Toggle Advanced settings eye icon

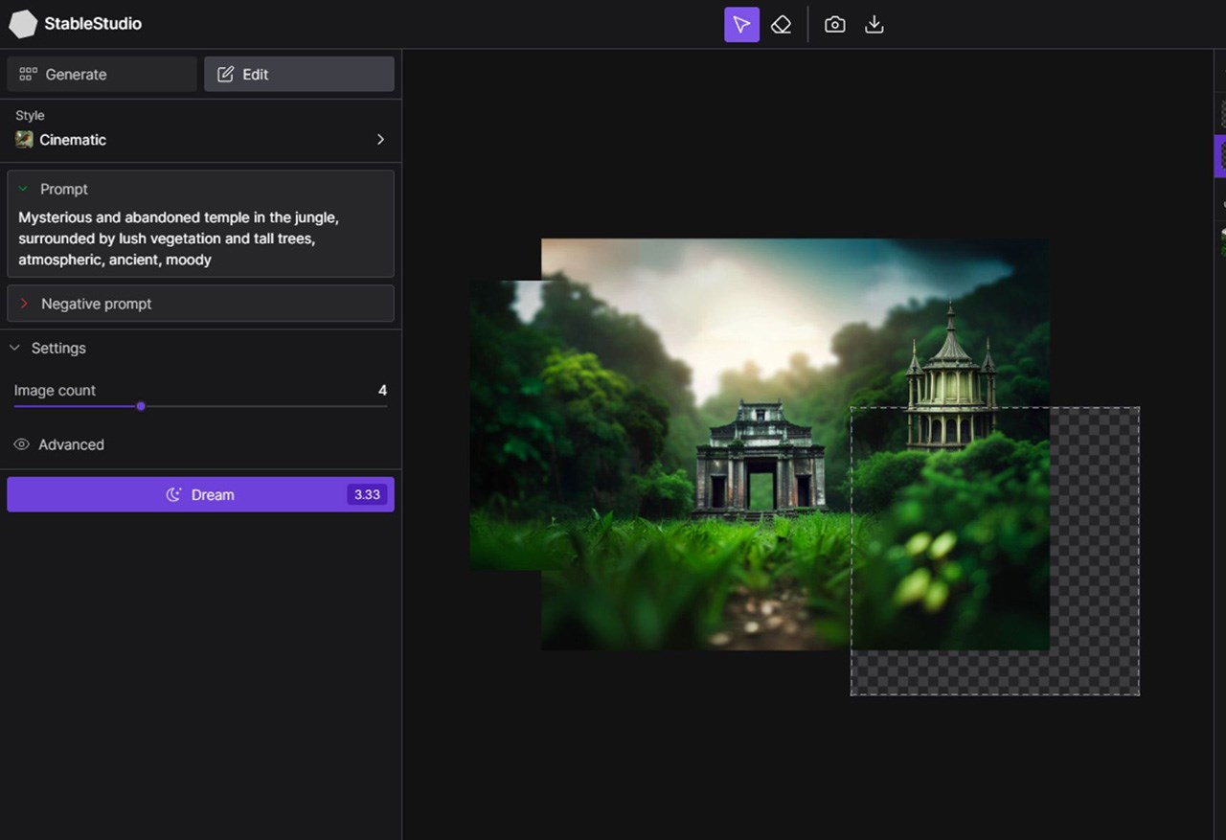click(x=21, y=444)
